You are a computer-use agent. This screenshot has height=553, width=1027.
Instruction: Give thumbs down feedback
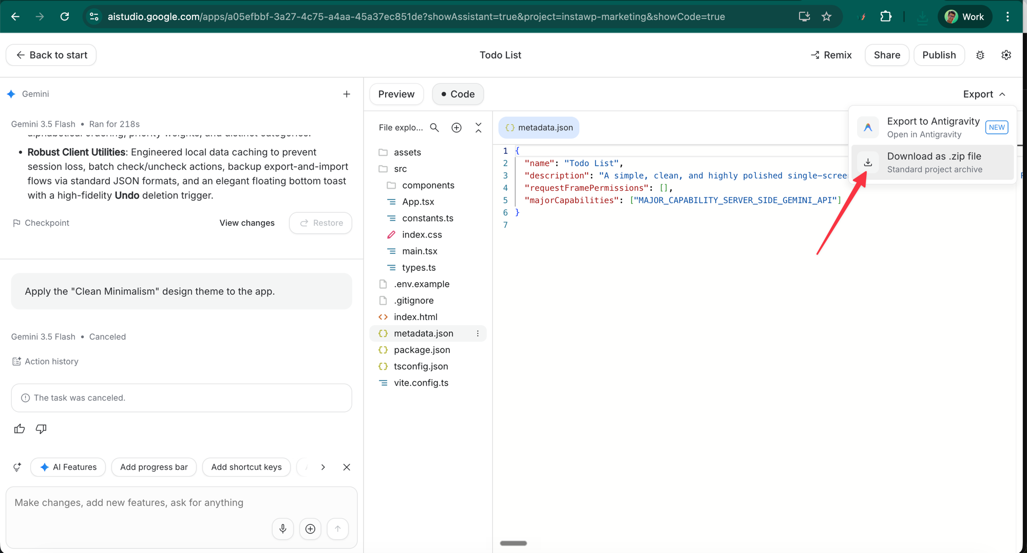[41, 428]
